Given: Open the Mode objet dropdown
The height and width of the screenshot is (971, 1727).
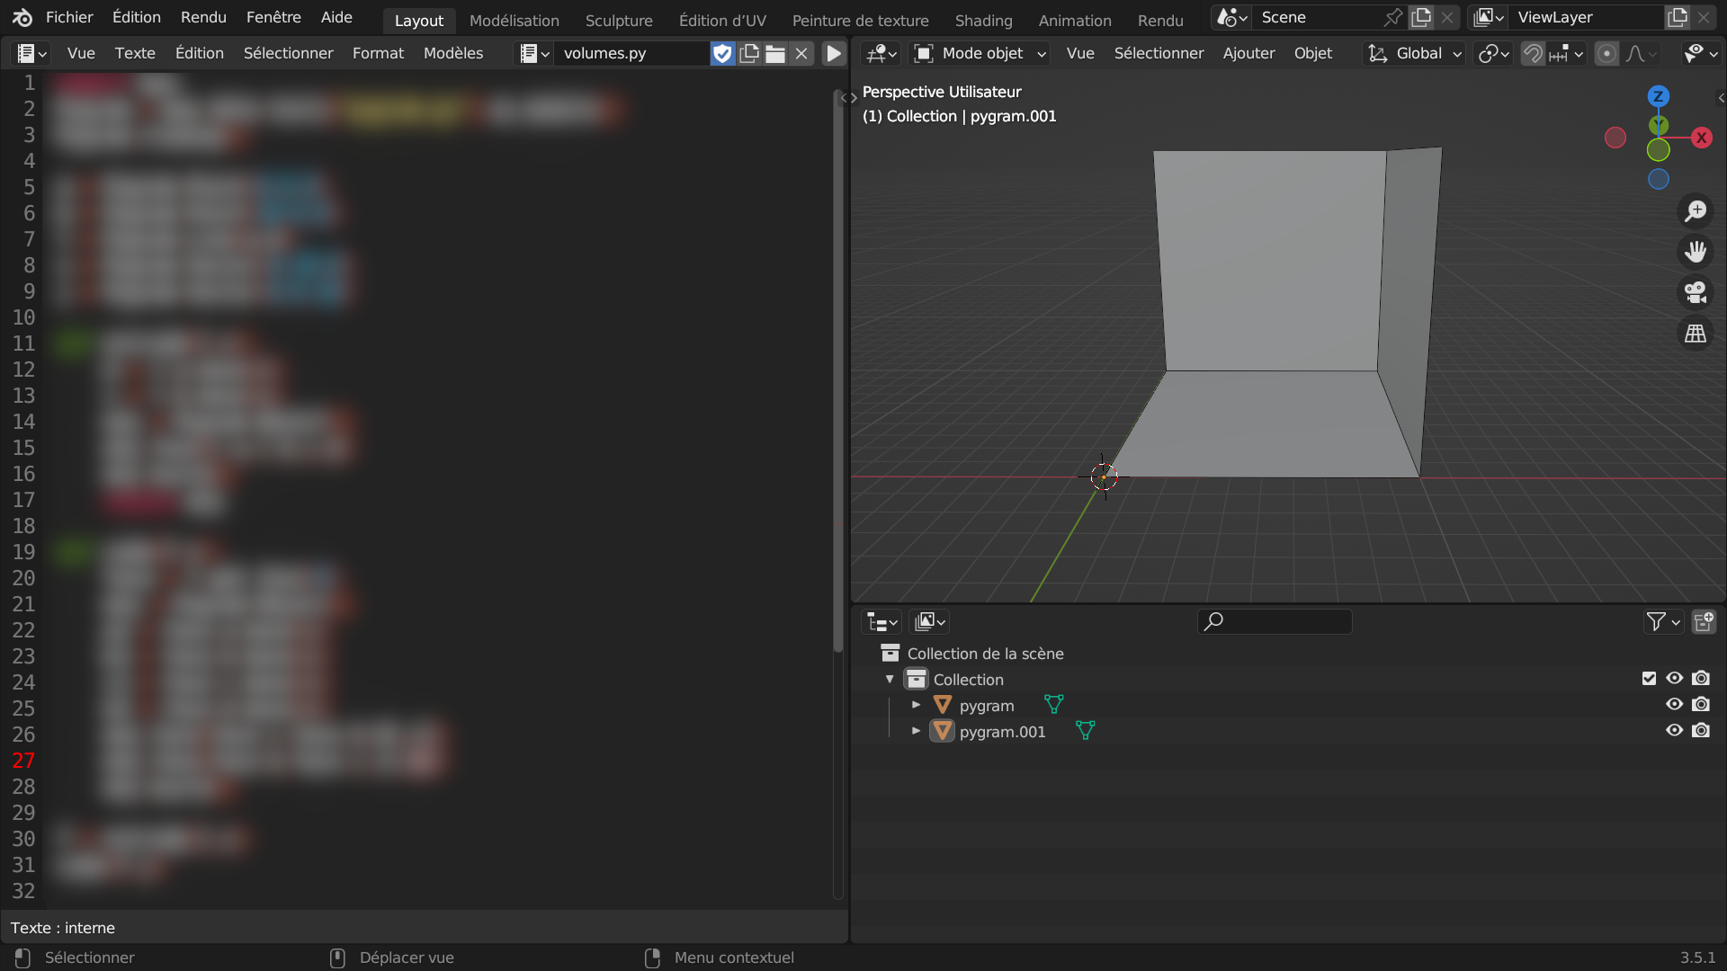Looking at the screenshot, I should [981, 54].
